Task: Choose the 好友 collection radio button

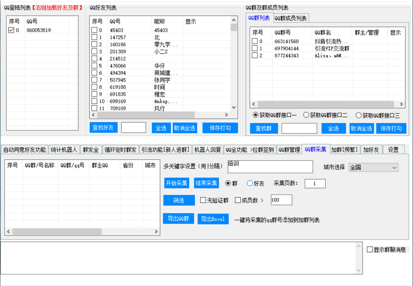Action: [250, 183]
